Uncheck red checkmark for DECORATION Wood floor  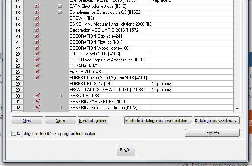(37, 48)
